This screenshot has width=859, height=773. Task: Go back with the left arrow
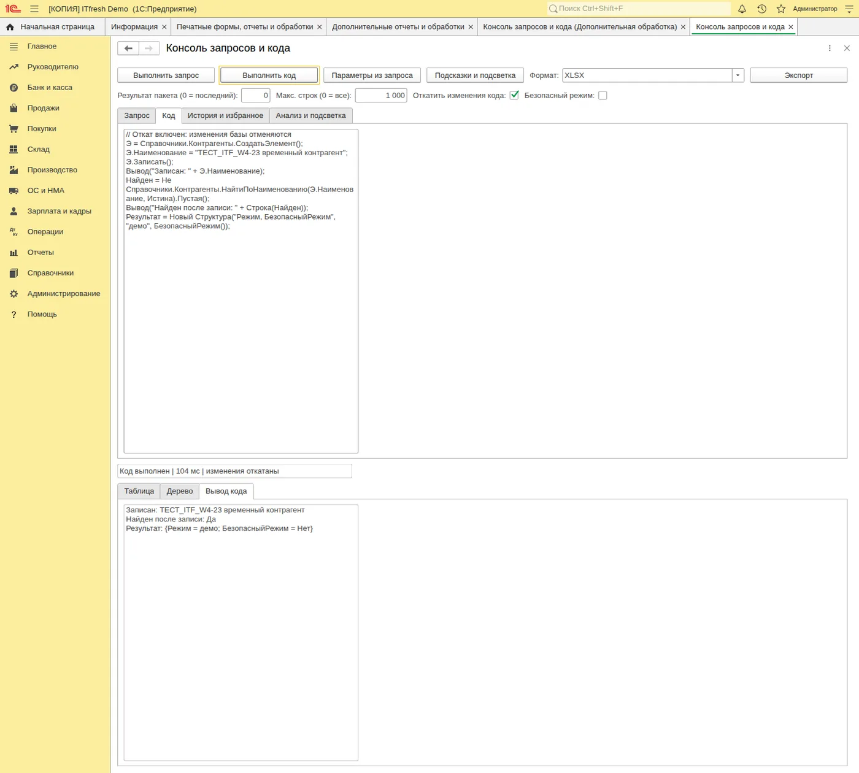coord(128,48)
